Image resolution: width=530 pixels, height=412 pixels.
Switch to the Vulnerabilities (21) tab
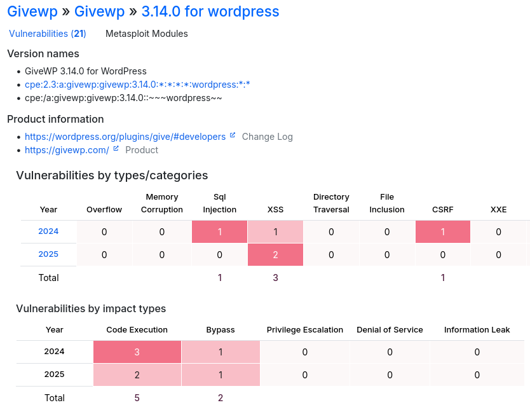(48, 34)
